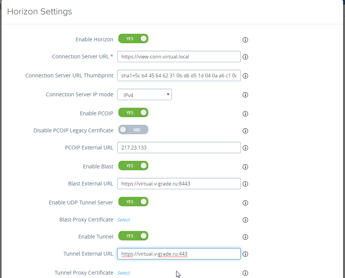Enable Disable PCOIP Legacy Certificate toggle
Image resolution: width=345 pixels, height=278 pixels.
click(x=133, y=130)
